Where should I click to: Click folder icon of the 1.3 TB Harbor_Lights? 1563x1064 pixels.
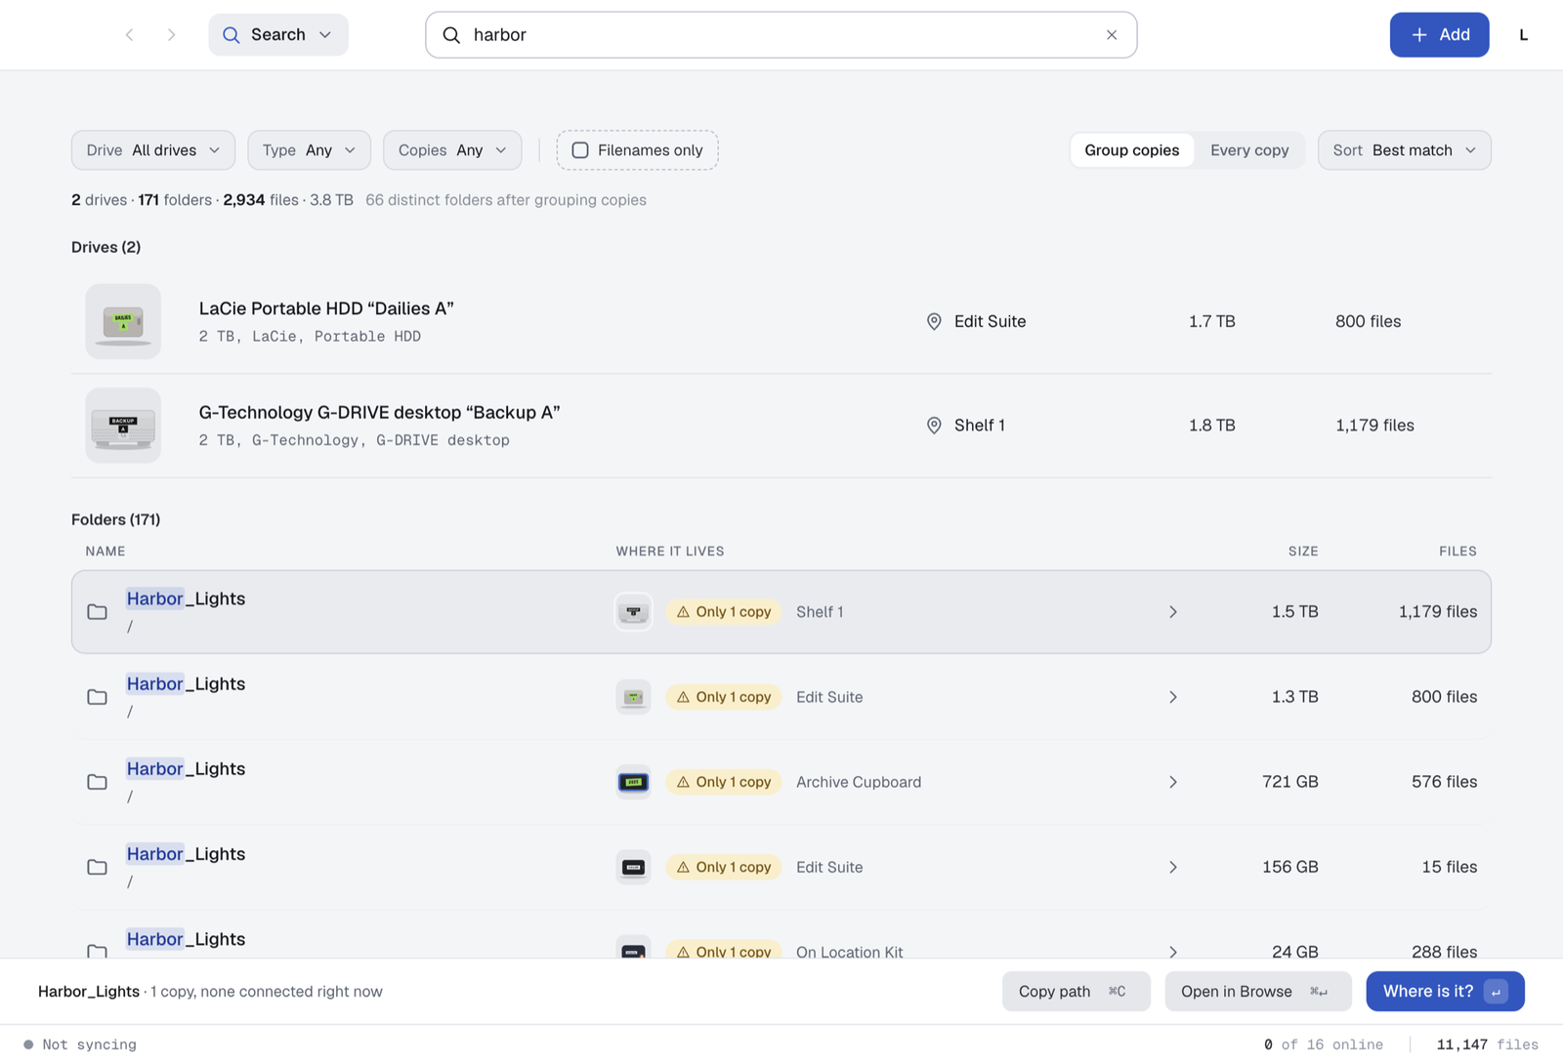click(x=97, y=697)
